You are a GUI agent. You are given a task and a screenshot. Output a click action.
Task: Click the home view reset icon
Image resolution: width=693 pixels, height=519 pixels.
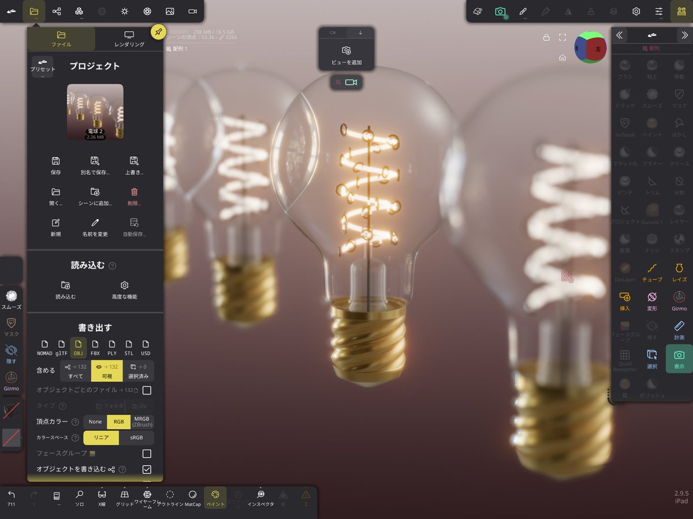click(562, 58)
